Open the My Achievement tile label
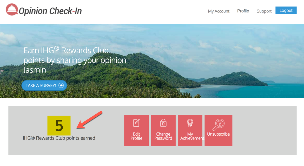This screenshot has height=166, width=304. (190, 136)
